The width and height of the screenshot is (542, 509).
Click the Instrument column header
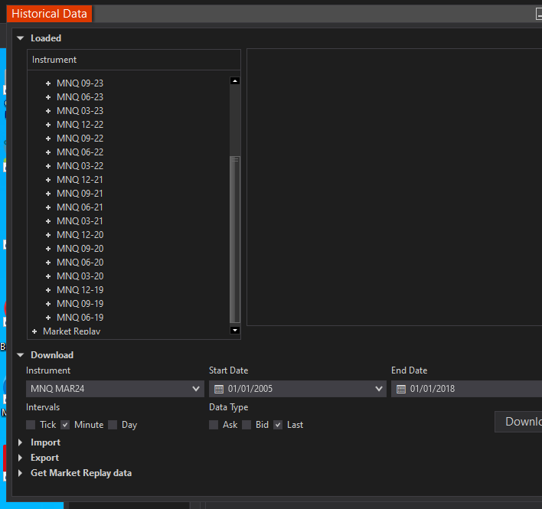(x=134, y=60)
